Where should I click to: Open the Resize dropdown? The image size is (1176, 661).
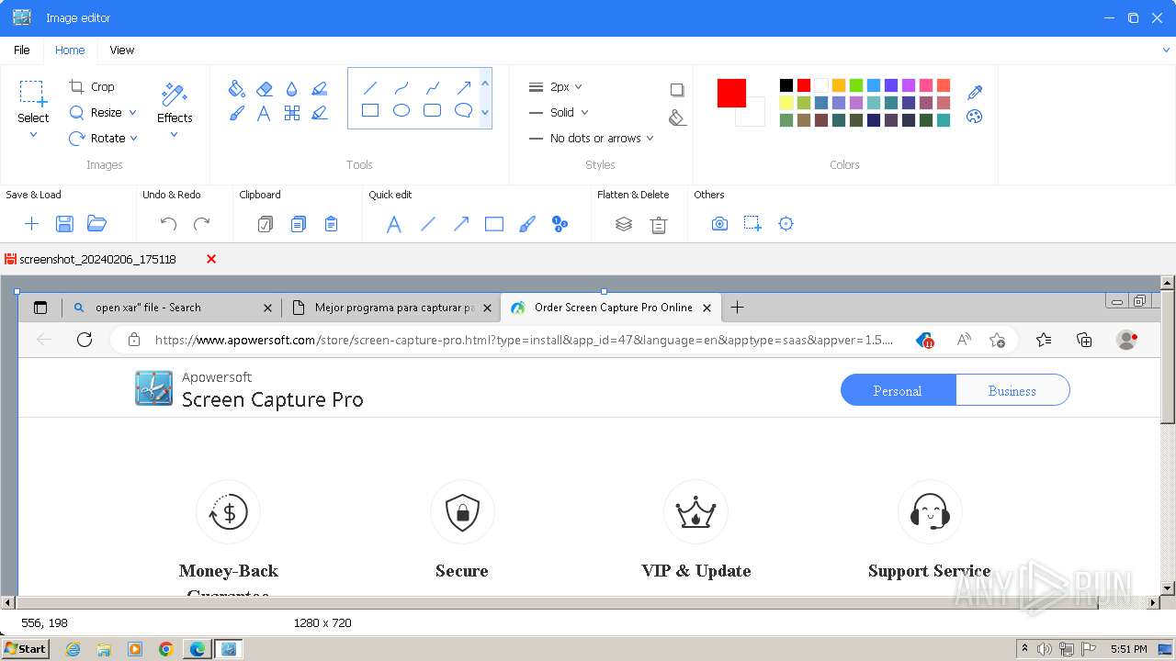[x=132, y=113]
